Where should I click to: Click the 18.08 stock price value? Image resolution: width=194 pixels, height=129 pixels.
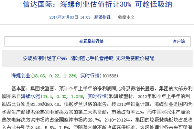39,76
